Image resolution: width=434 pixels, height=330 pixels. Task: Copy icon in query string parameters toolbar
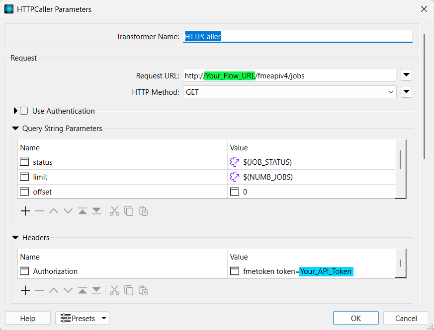point(129,211)
